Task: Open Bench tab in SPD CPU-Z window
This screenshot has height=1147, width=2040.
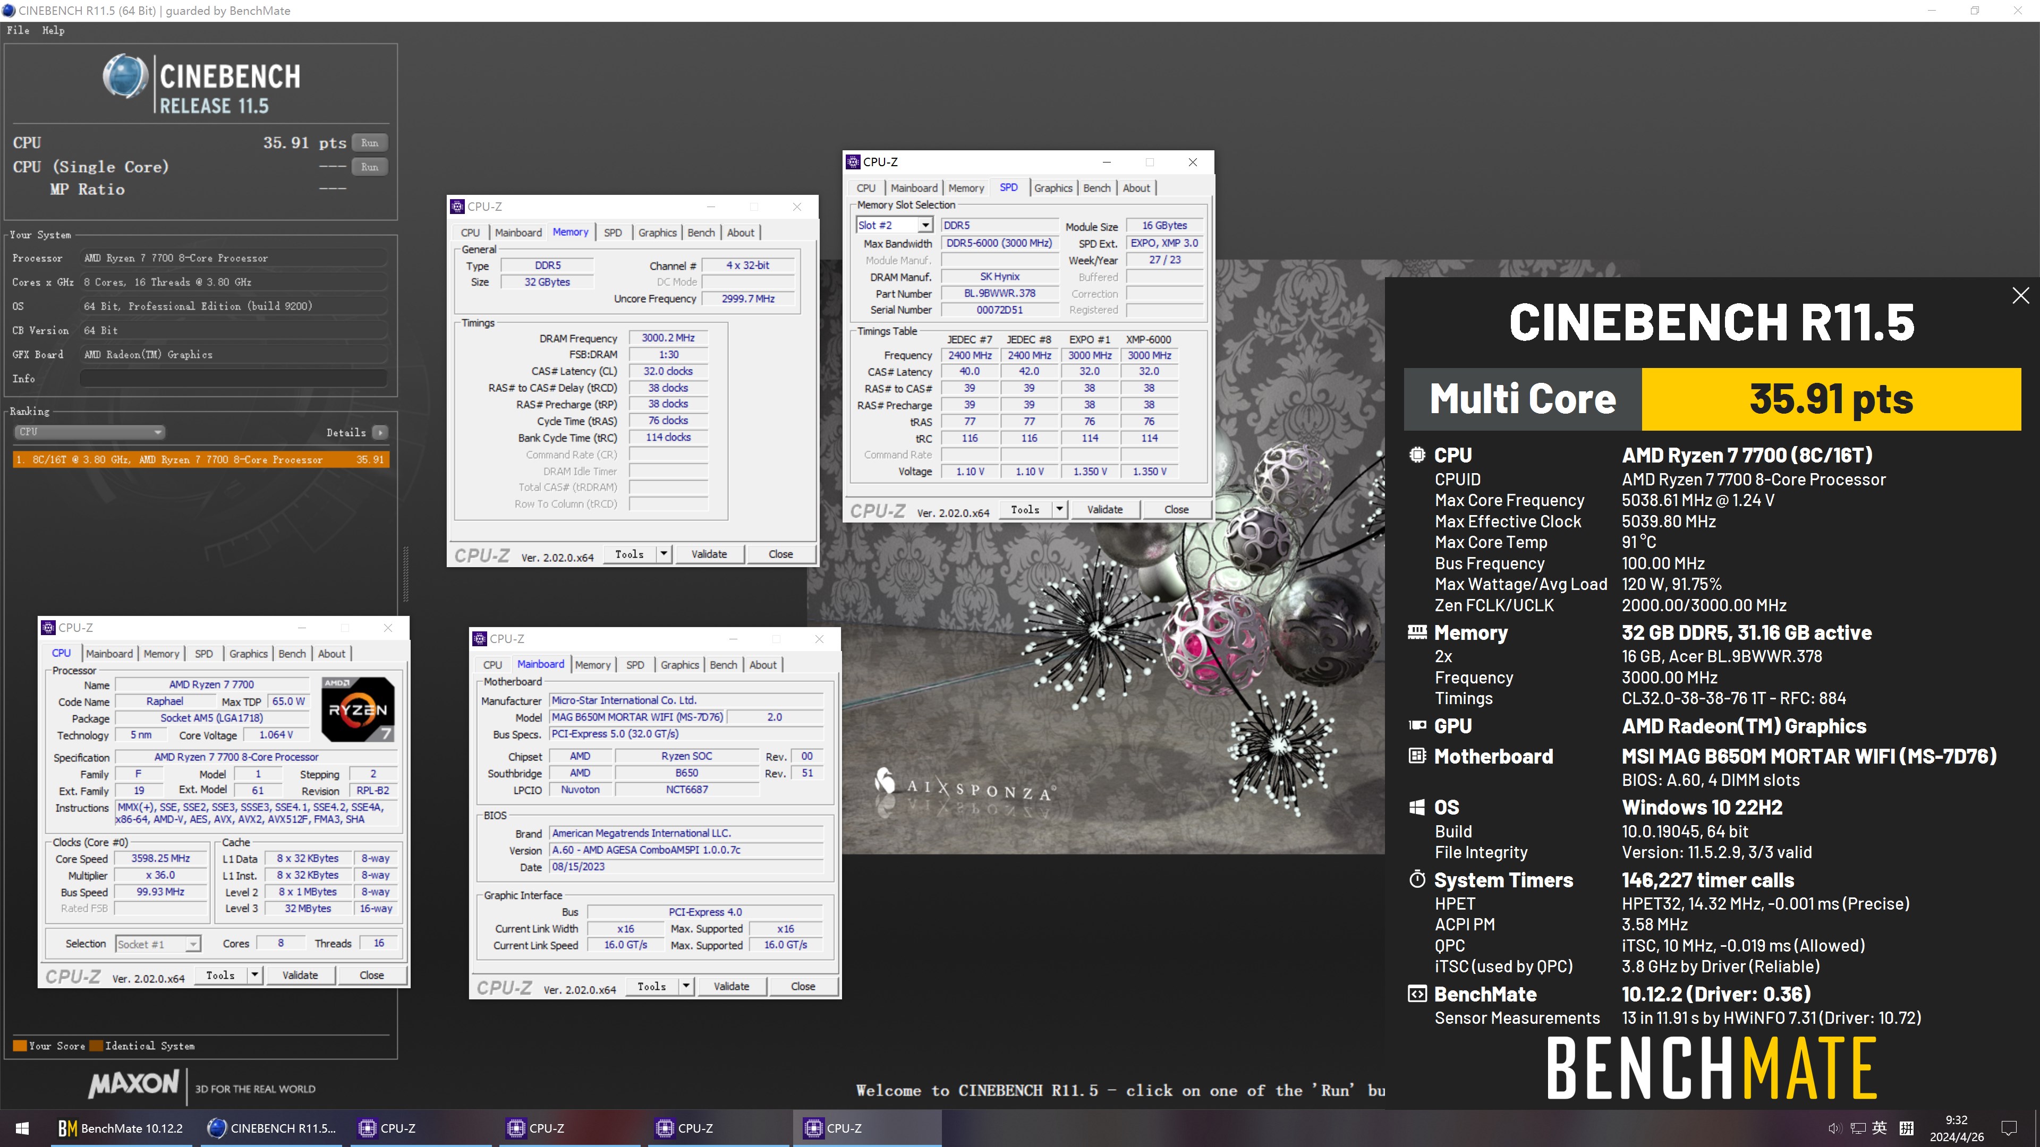Action: pyautogui.click(x=1097, y=189)
